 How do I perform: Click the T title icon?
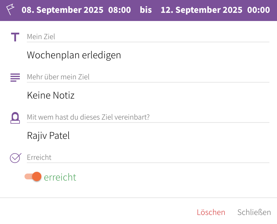tap(15, 37)
